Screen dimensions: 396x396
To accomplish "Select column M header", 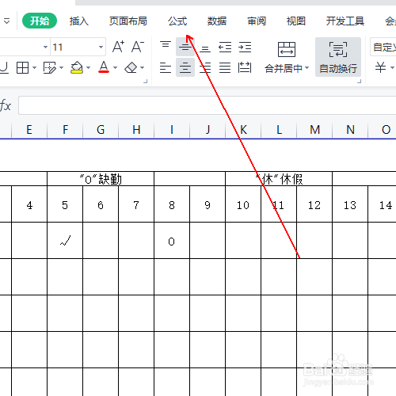I will click(x=314, y=130).
